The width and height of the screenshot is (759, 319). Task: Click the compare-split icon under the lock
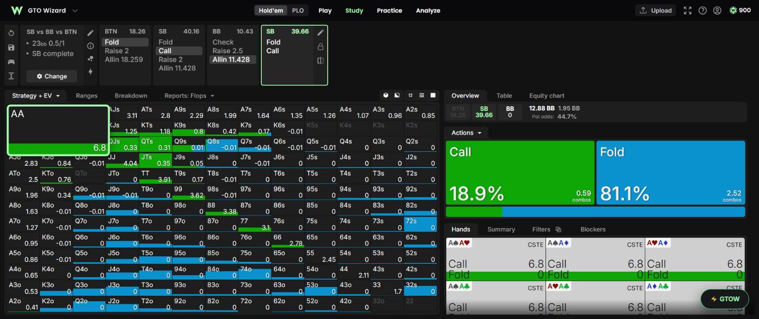pos(320,60)
